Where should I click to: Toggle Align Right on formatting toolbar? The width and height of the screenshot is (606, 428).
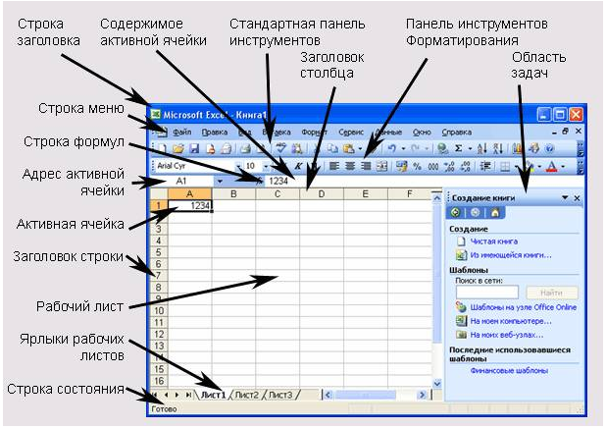366,167
